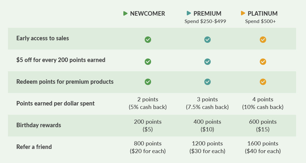
Task: Click the green Newcomer arrow icon
Action: point(126,13)
